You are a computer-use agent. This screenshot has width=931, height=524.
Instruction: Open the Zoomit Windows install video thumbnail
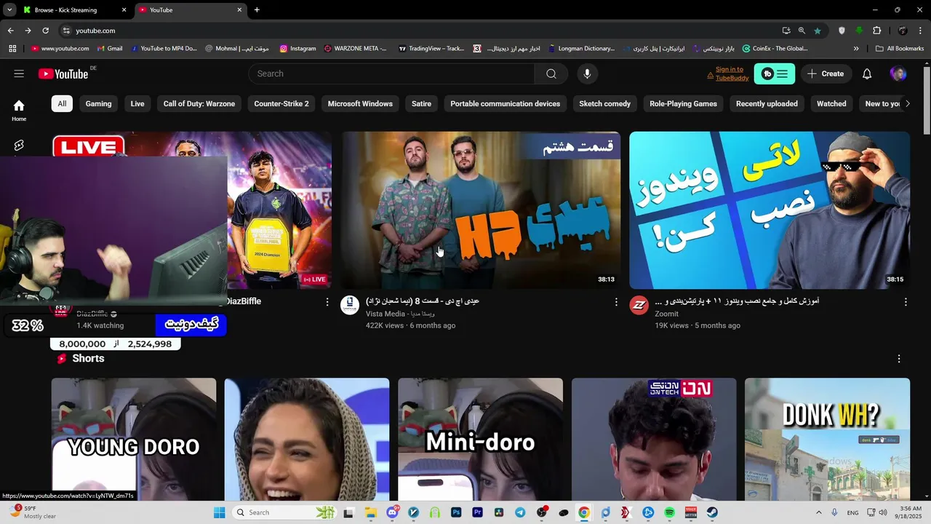[x=770, y=210]
